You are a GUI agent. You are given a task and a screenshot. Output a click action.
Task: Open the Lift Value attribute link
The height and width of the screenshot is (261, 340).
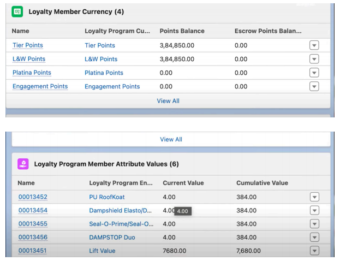pos(102,251)
